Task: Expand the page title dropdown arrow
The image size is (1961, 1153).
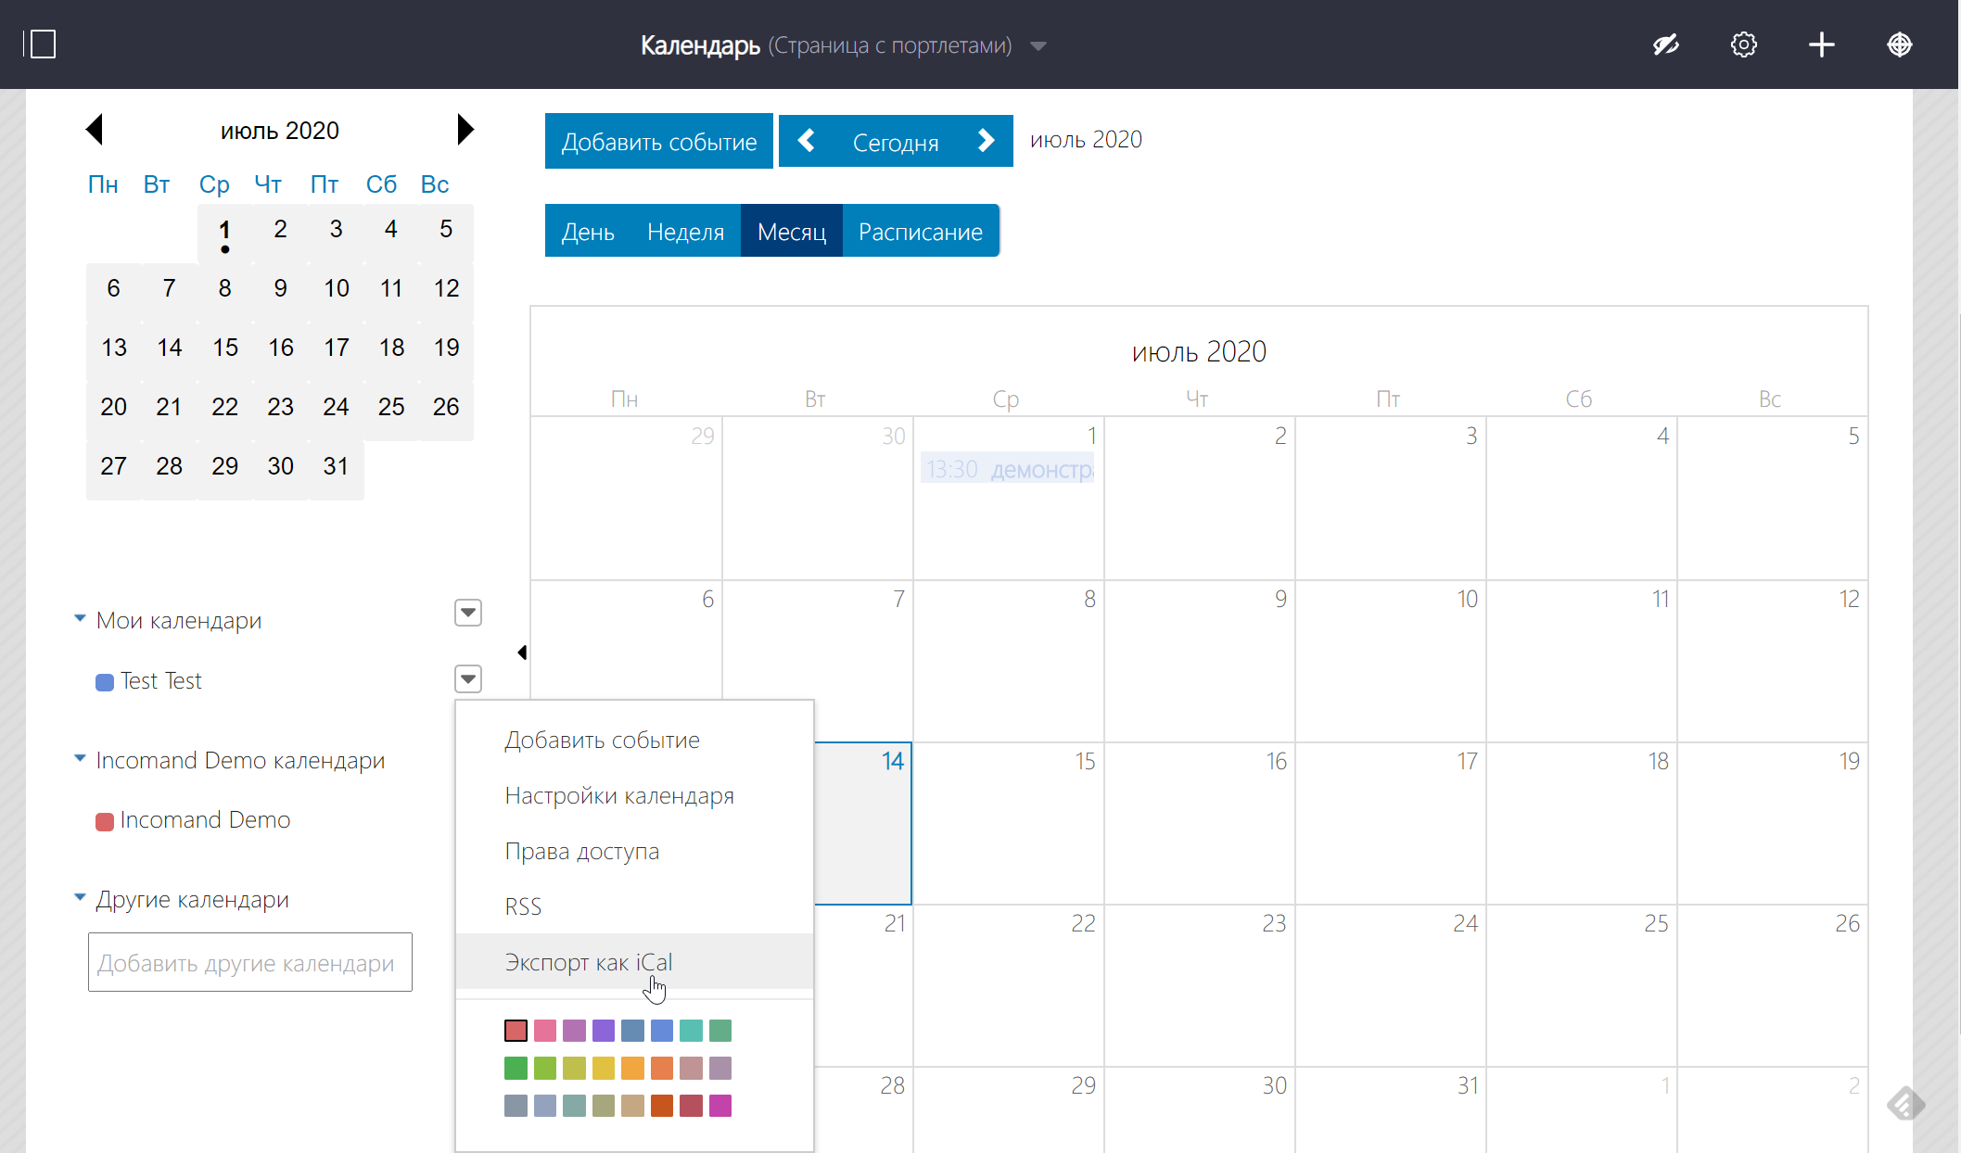Action: [x=1038, y=46]
